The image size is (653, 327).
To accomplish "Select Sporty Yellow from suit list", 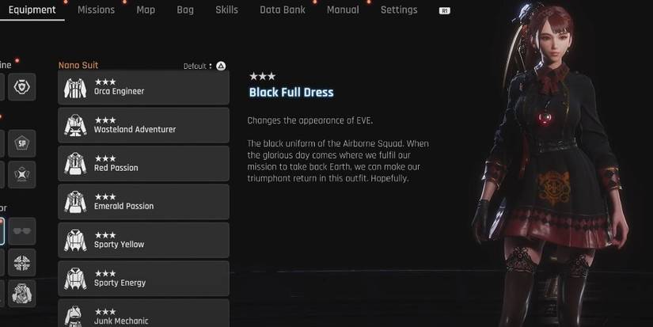I will pos(144,240).
